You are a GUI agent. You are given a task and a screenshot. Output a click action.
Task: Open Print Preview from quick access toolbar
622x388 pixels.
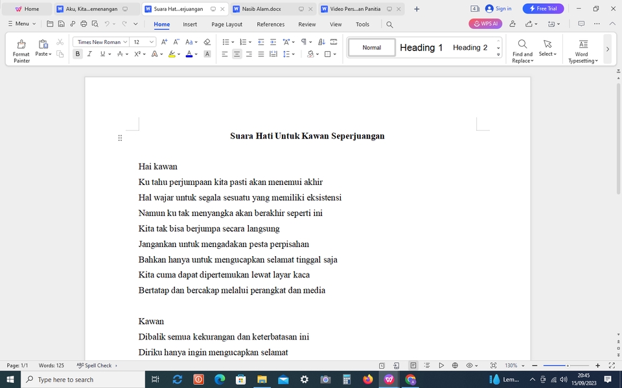click(x=95, y=24)
